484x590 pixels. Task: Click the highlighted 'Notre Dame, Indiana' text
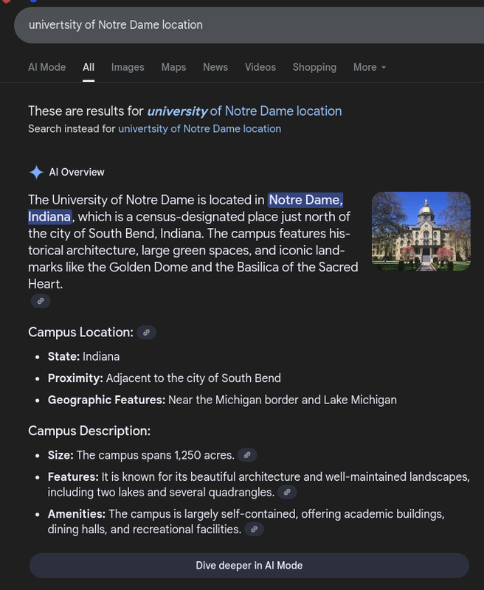(x=305, y=200)
